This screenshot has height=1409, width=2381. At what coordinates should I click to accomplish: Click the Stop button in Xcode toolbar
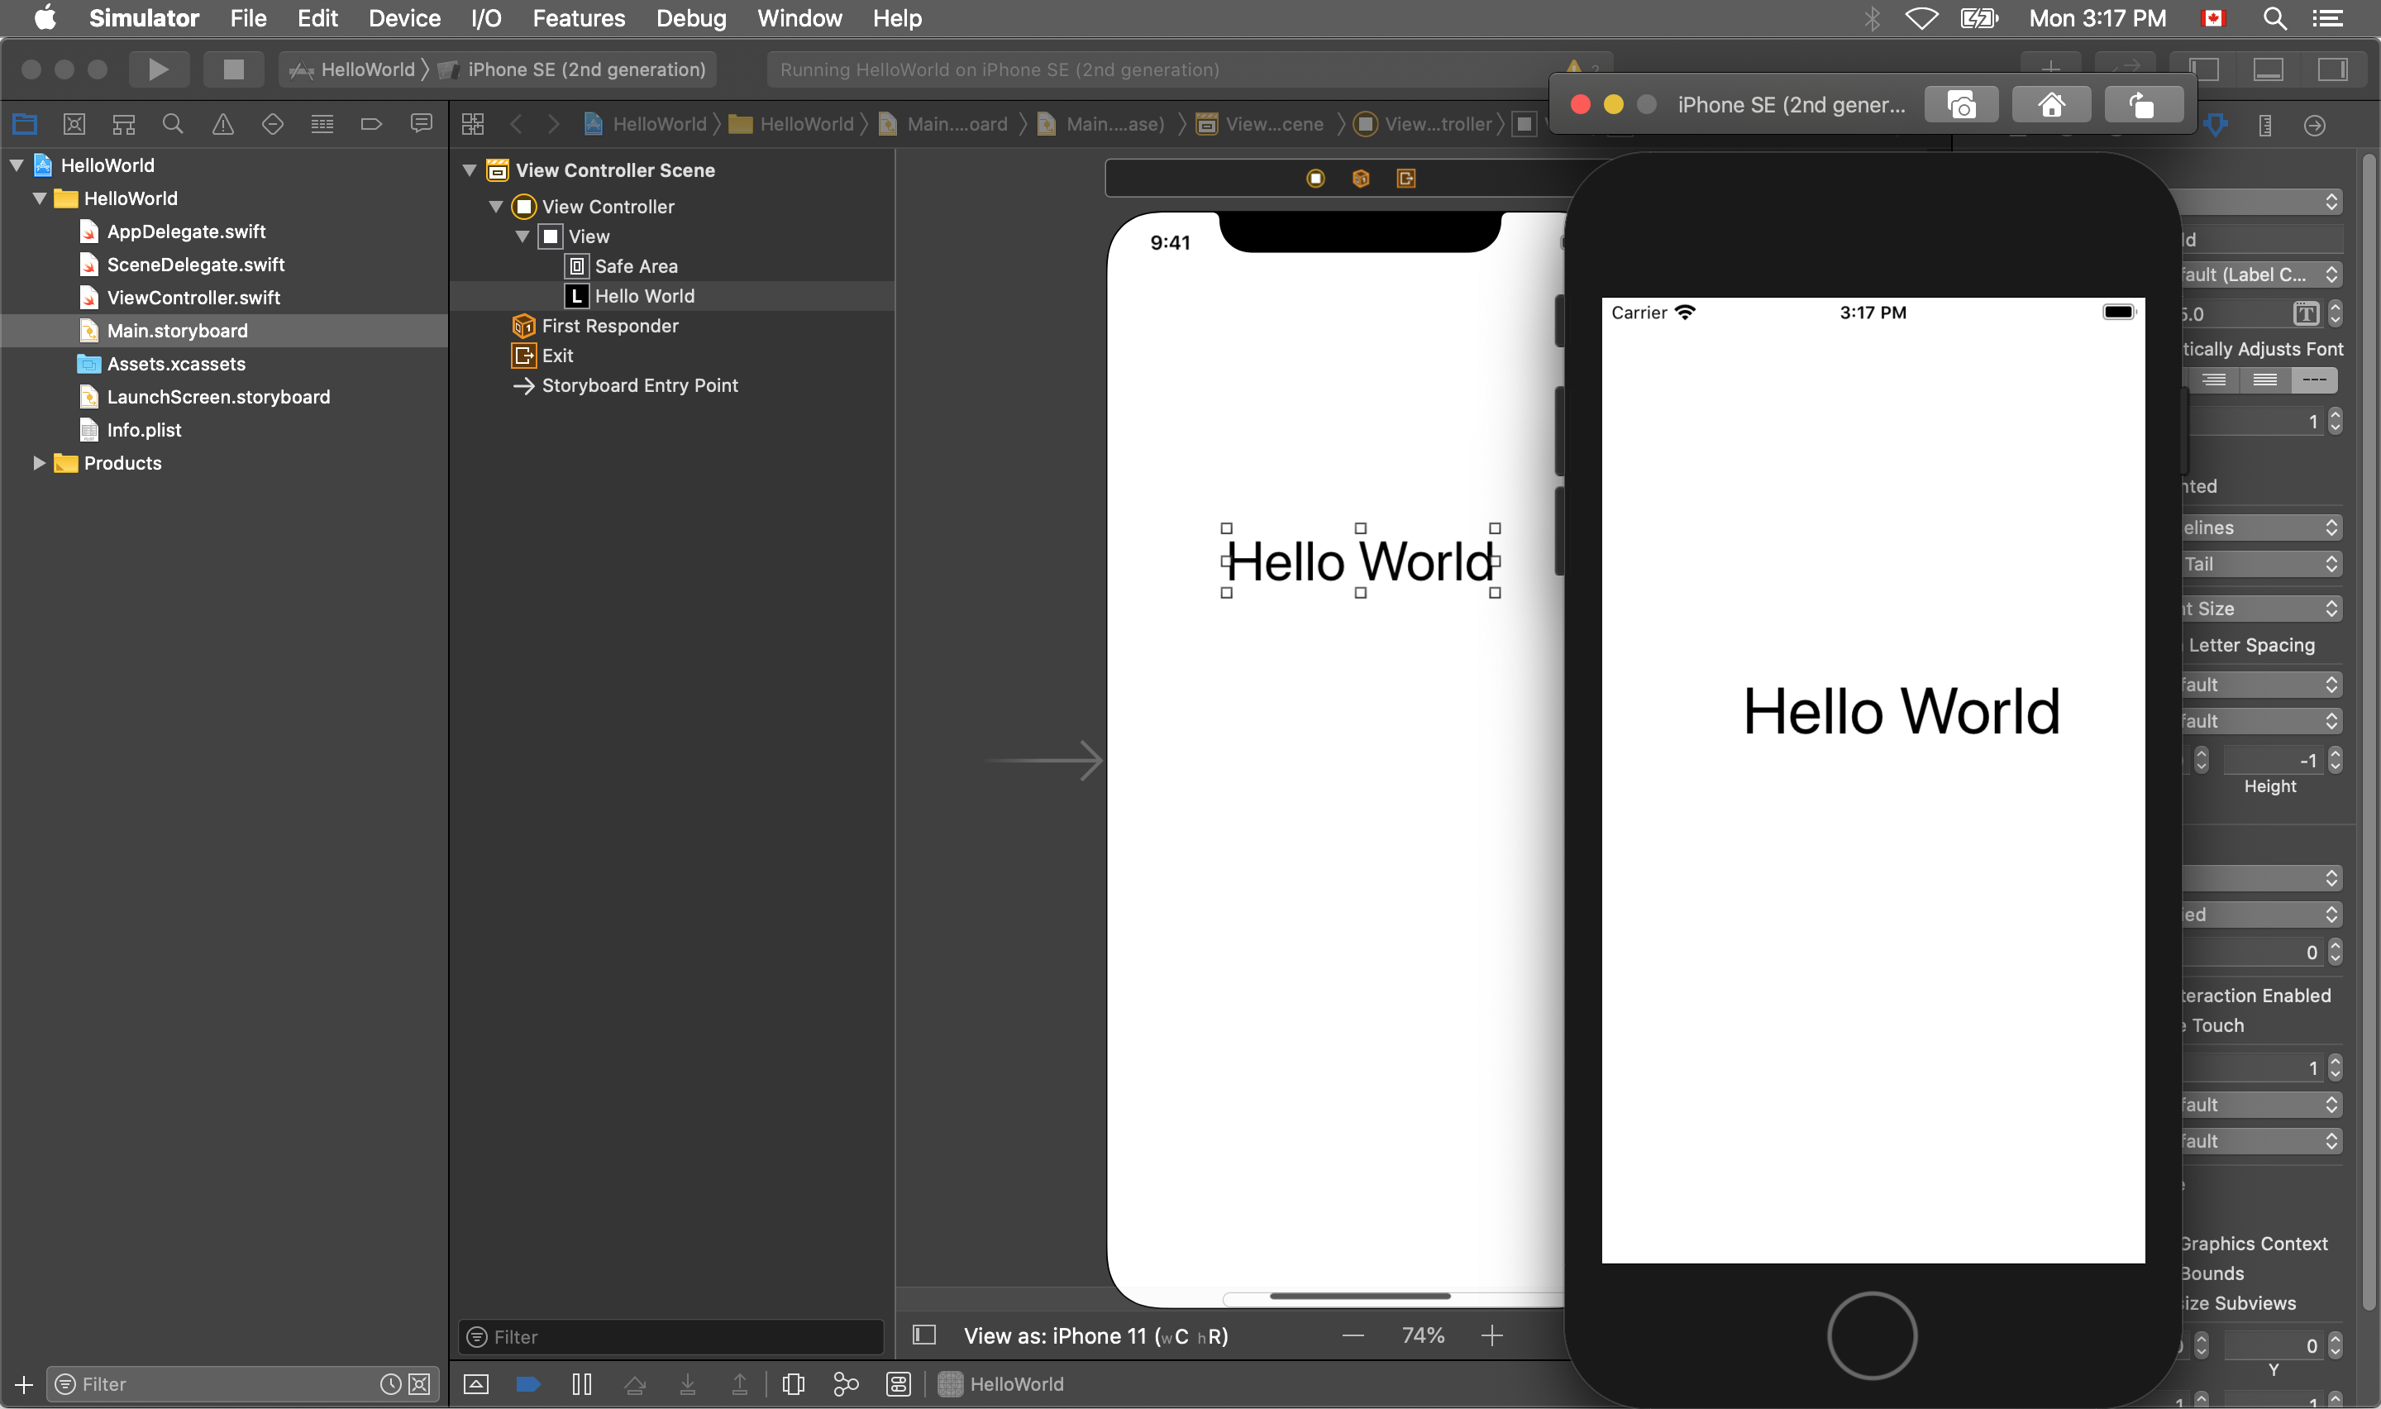(x=233, y=69)
